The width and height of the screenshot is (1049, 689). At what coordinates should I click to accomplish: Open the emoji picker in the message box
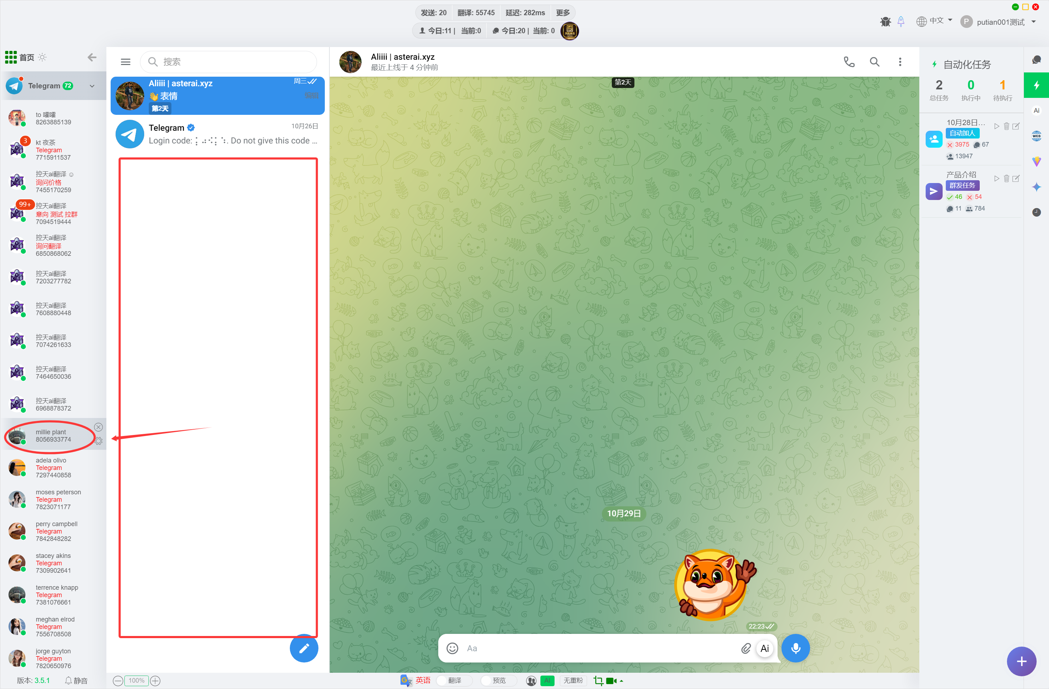click(452, 648)
